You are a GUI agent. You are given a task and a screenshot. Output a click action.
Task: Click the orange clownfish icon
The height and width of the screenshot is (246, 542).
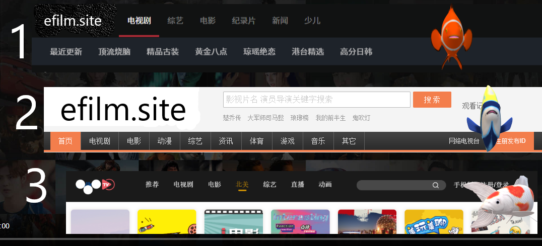[x=452, y=37]
